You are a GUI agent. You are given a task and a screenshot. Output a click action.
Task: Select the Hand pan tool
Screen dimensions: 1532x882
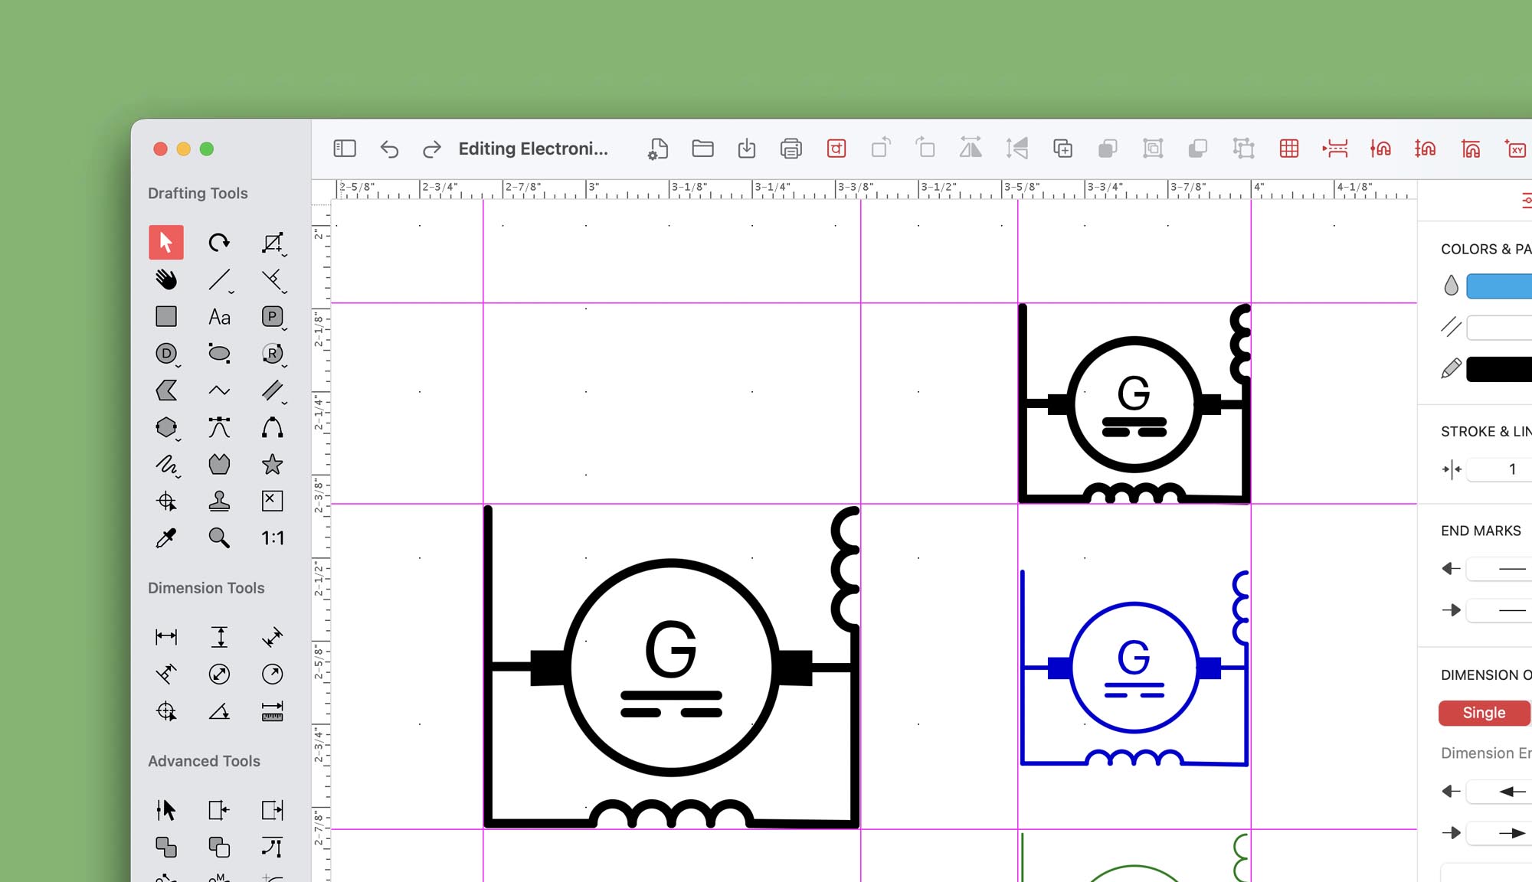click(x=165, y=279)
